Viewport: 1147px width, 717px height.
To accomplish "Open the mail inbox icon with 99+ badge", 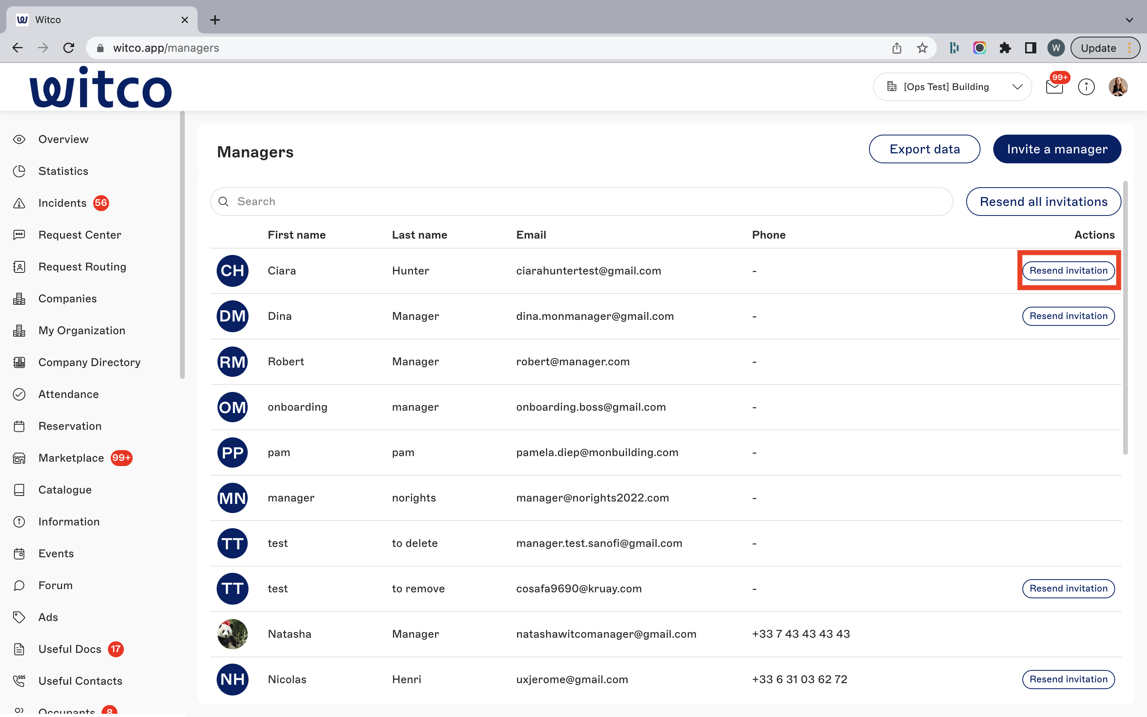I will tap(1055, 87).
